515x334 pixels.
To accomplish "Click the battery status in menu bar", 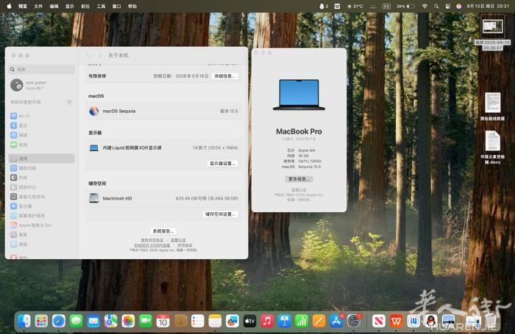I will pos(406,6).
